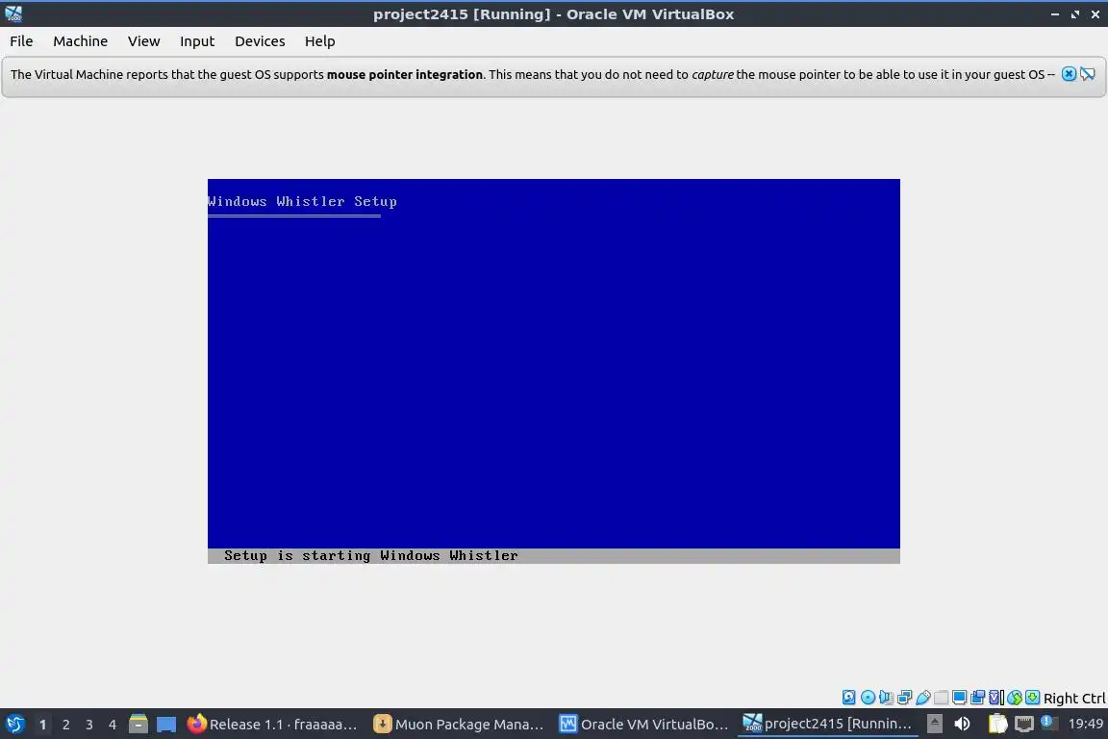Viewport: 1108px width, 739px height.
Task: Open the File menu
Action: tap(21, 41)
